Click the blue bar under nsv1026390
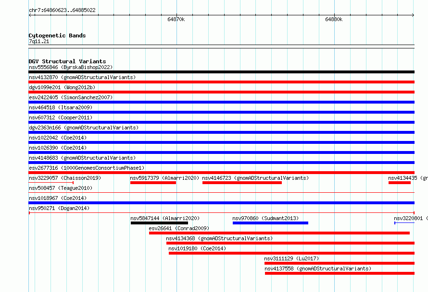The image size is (428, 292). (x=221, y=152)
